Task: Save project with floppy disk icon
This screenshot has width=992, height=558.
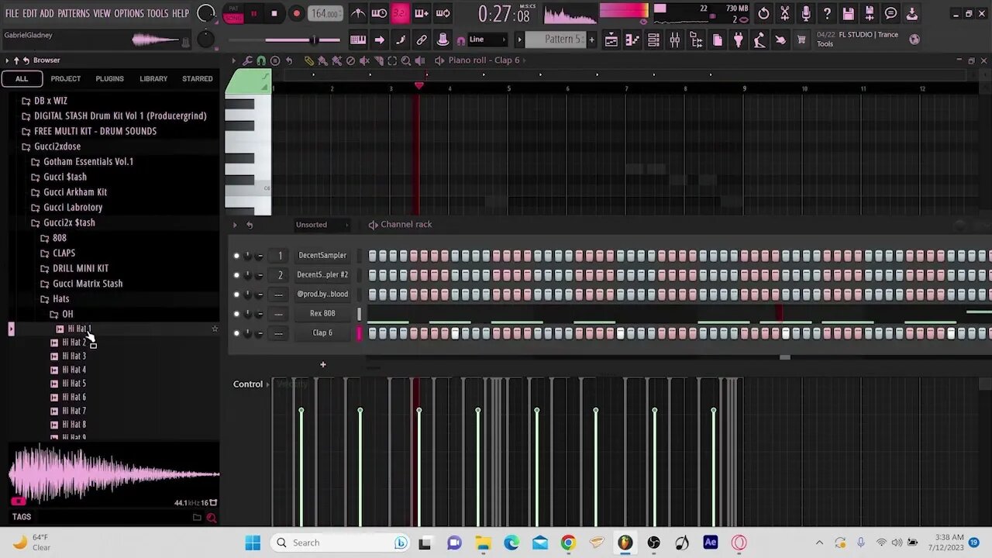Action: point(848,13)
